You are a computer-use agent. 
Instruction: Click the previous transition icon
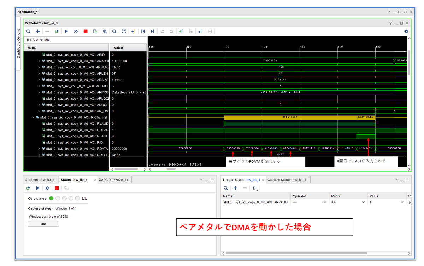click(162, 31)
